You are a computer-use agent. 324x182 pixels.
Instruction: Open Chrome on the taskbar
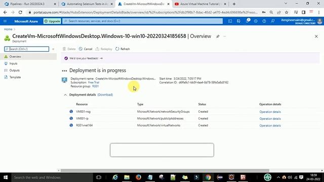(x=208, y=177)
